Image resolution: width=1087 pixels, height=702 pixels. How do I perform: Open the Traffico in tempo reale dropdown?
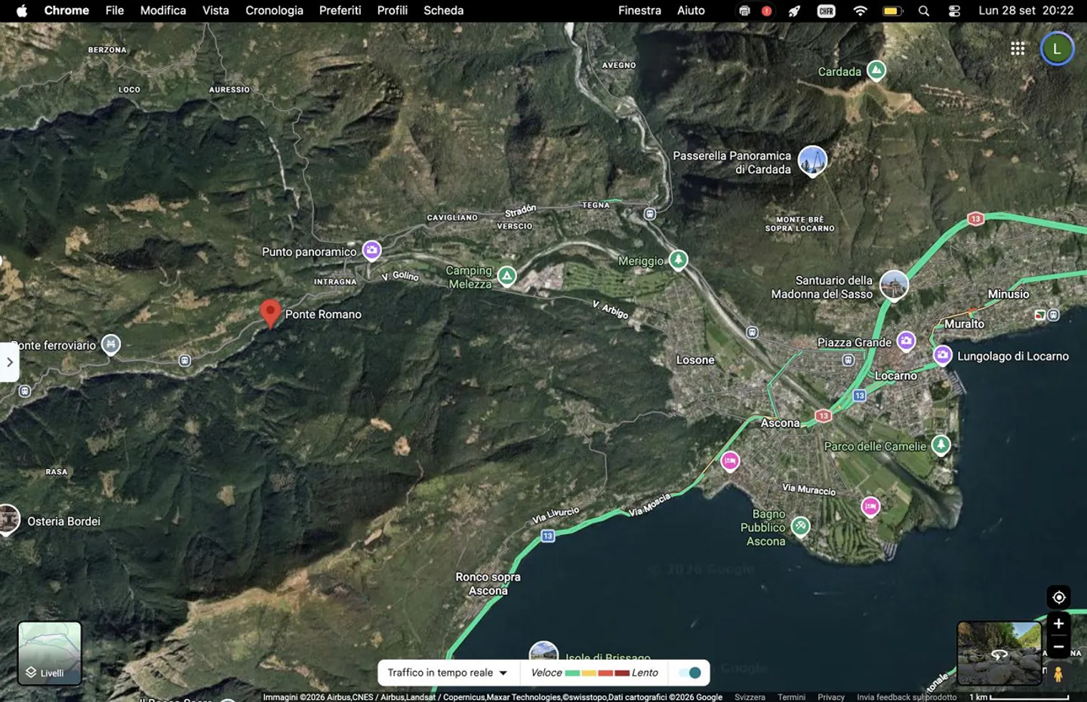coord(448,673)
